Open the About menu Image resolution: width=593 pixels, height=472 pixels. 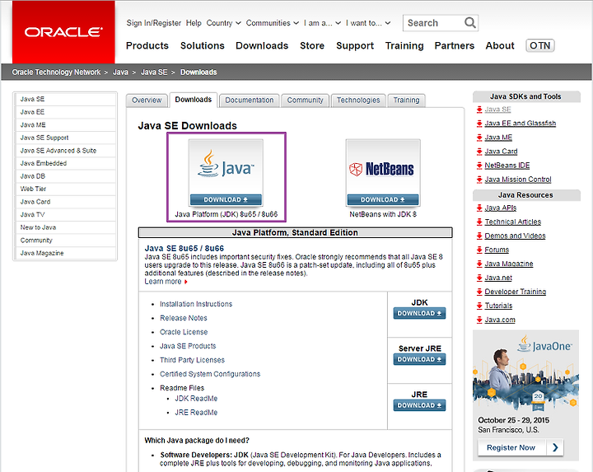[x=500, y=46]
